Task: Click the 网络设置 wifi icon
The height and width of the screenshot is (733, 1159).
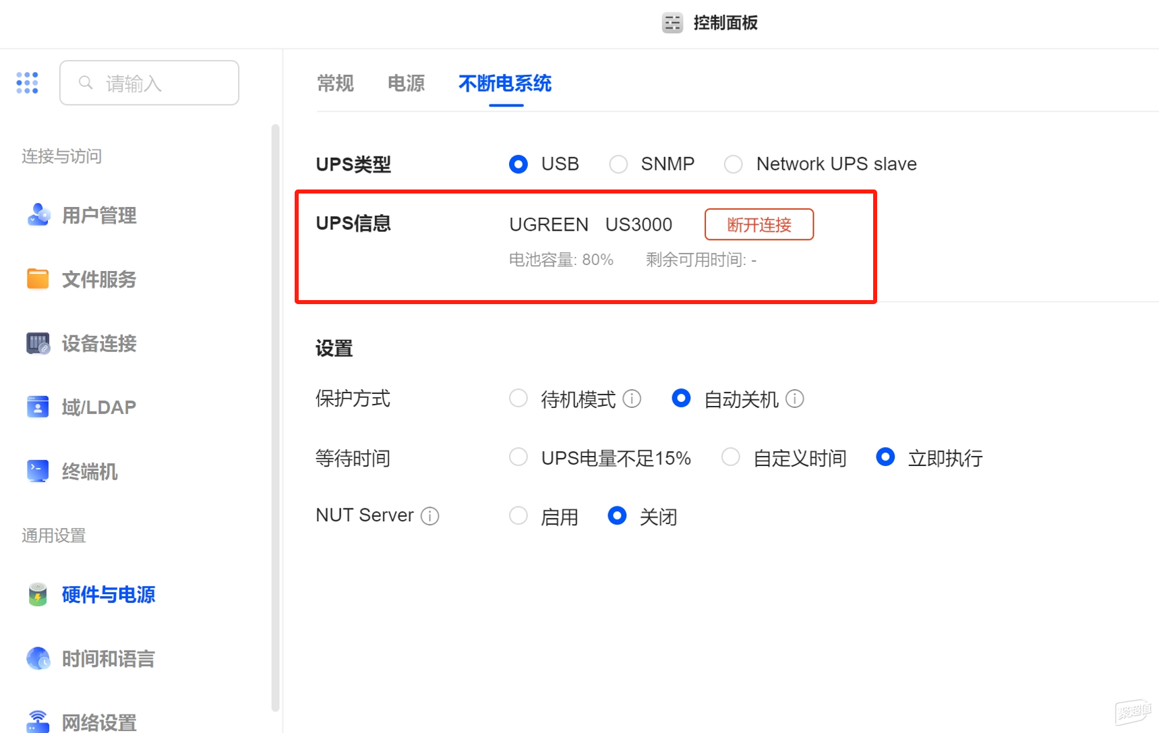Action: click(x=38, y=722)
